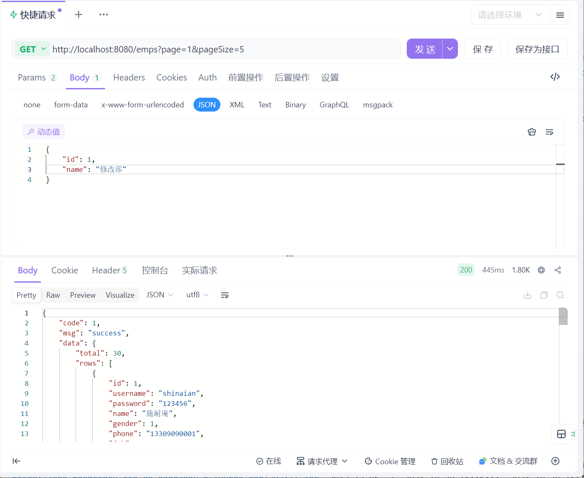
Task: Open the response JSON format dropdown
Action: pos(160,295)
